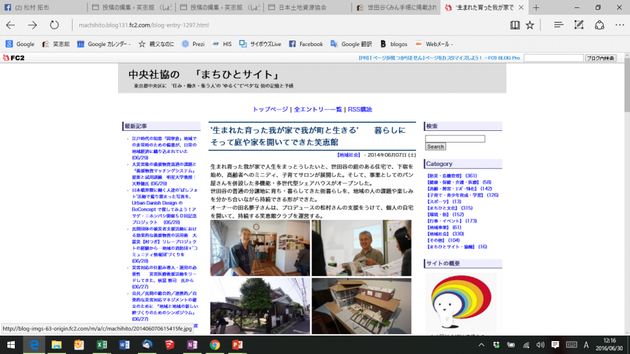Switch to first 投稿の編集 tab
The image size is (630, 354).
point(132,7)
